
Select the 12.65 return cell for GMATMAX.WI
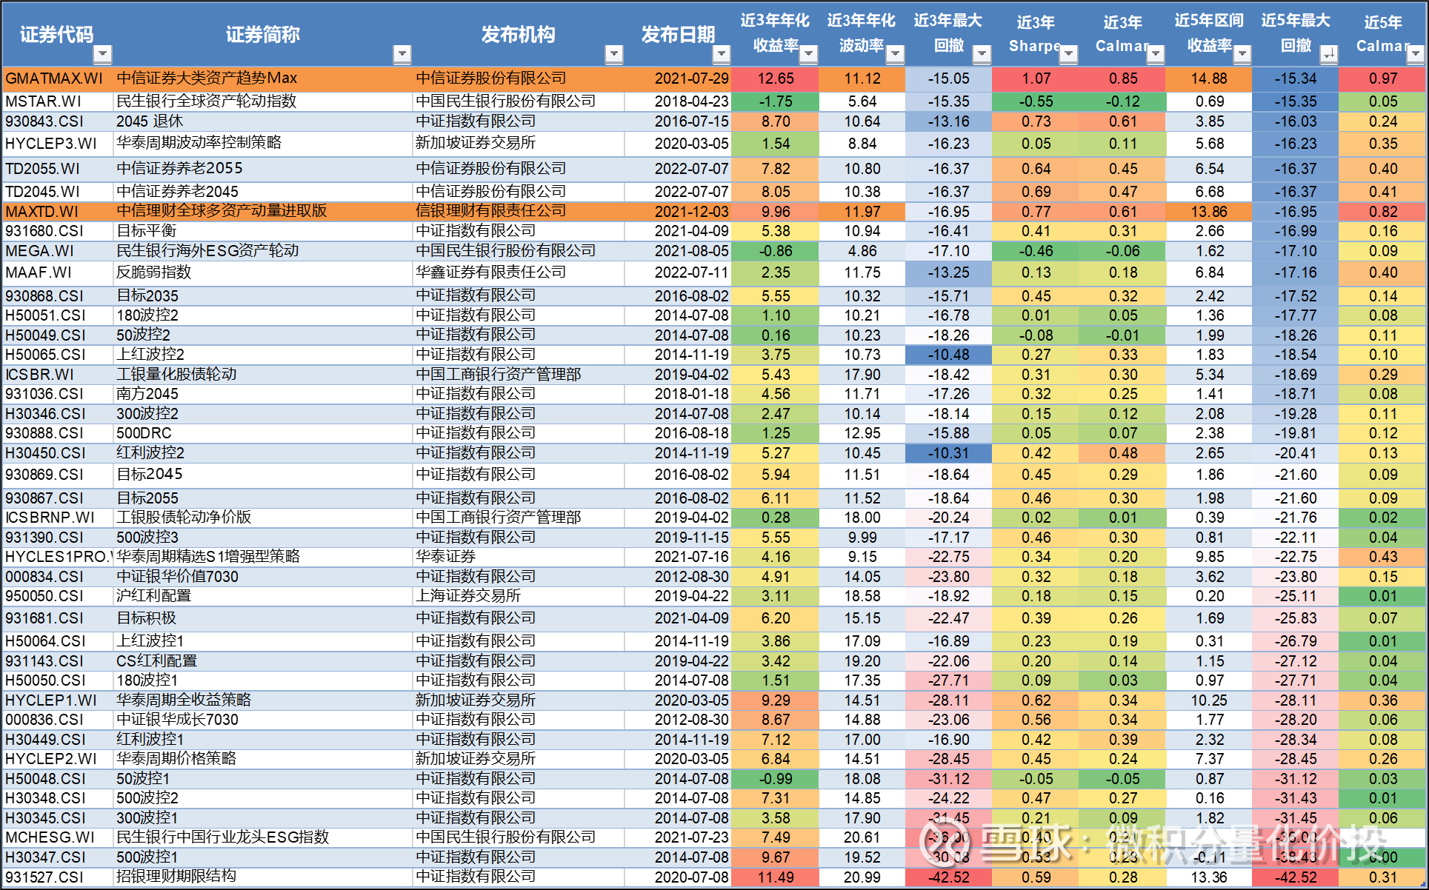[x=776, y=78]
